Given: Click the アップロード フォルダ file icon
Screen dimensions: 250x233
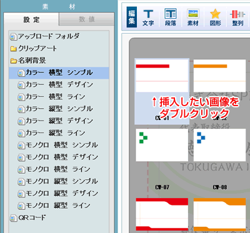Looking at the screenshot, I should click(x=14, y=37).
